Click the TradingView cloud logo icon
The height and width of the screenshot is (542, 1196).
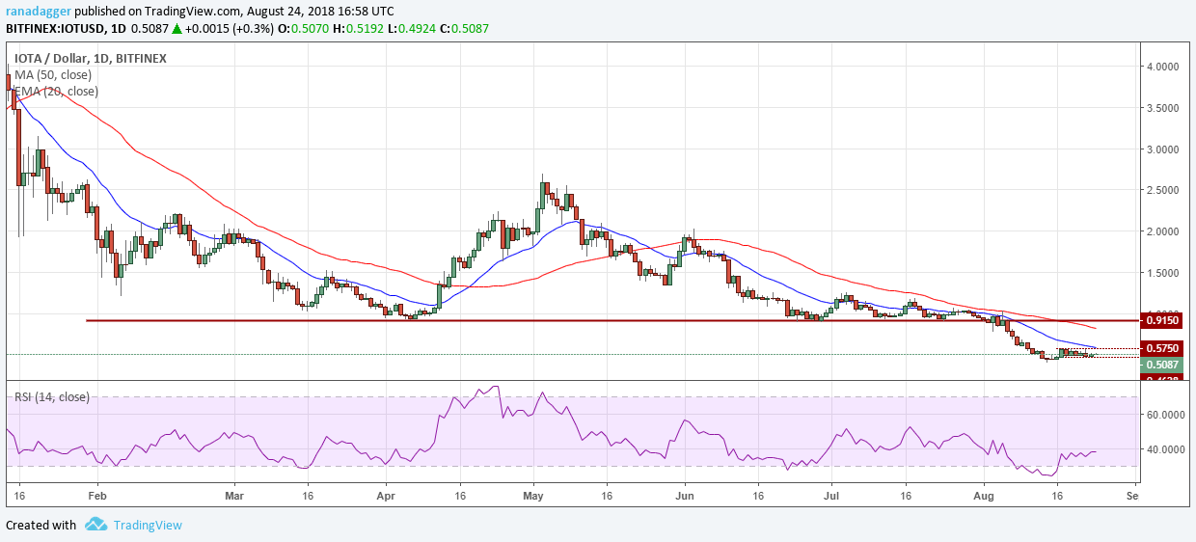(95, 525)
